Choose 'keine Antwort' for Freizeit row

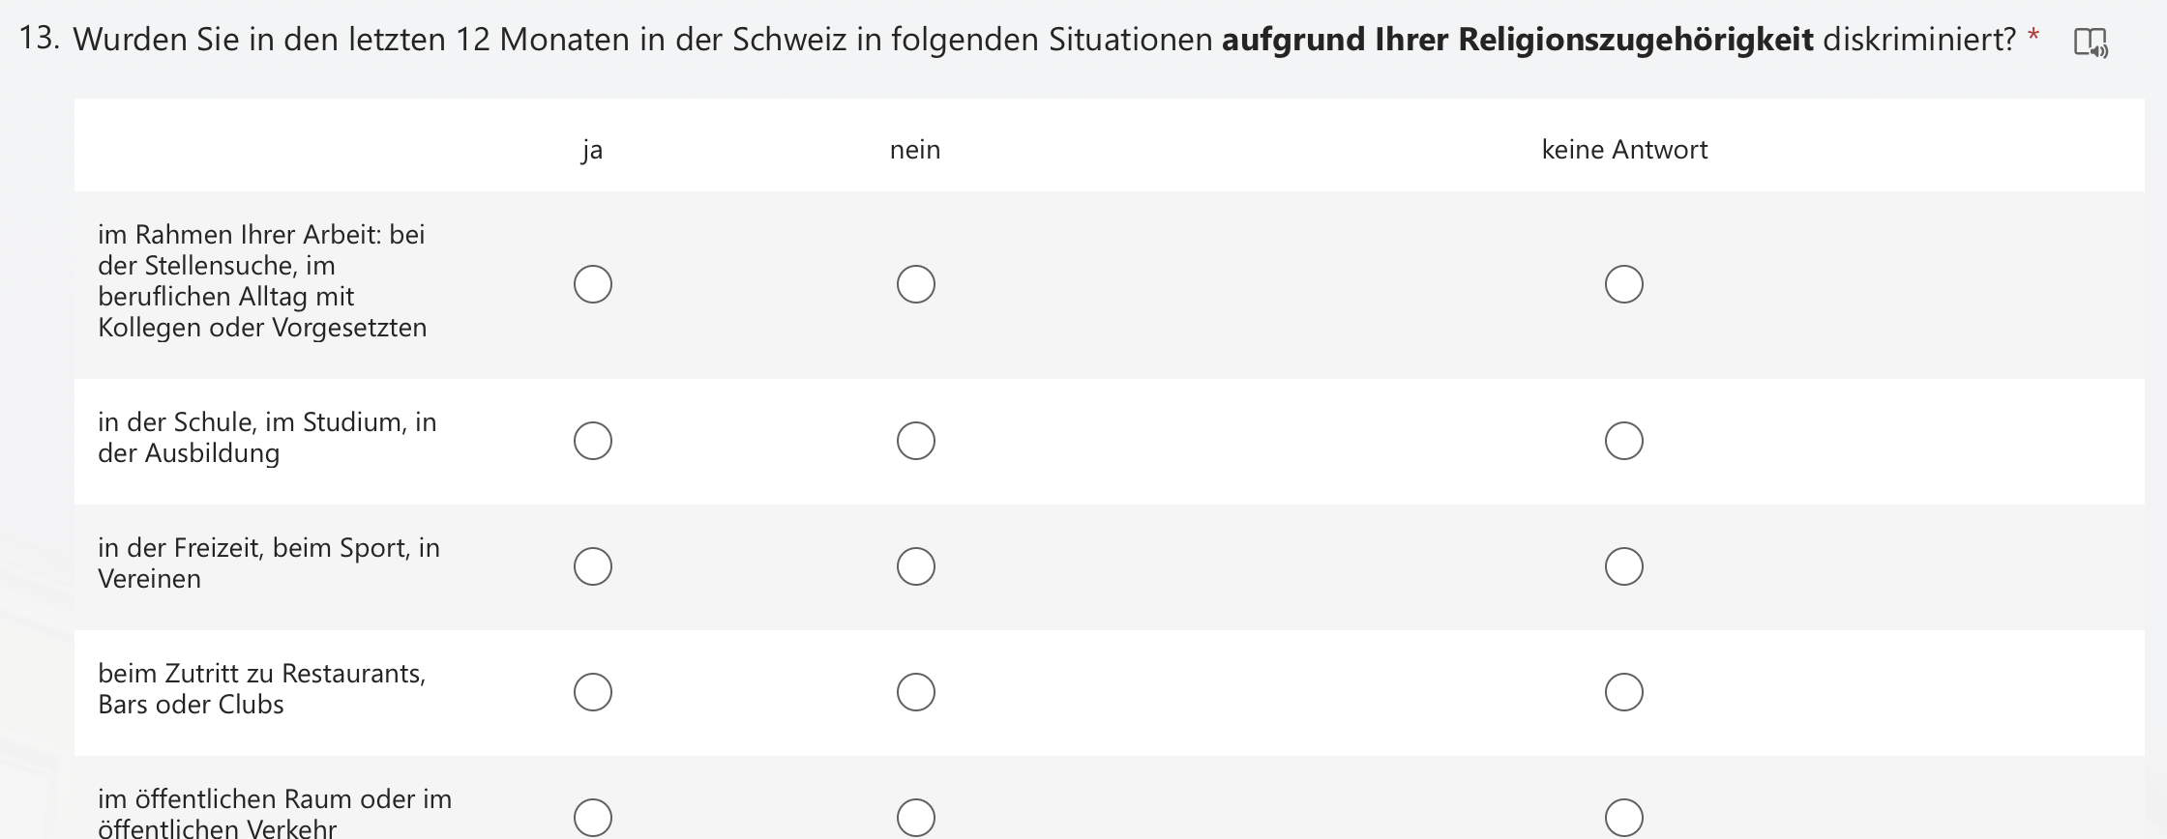(x=1623, y=566)
